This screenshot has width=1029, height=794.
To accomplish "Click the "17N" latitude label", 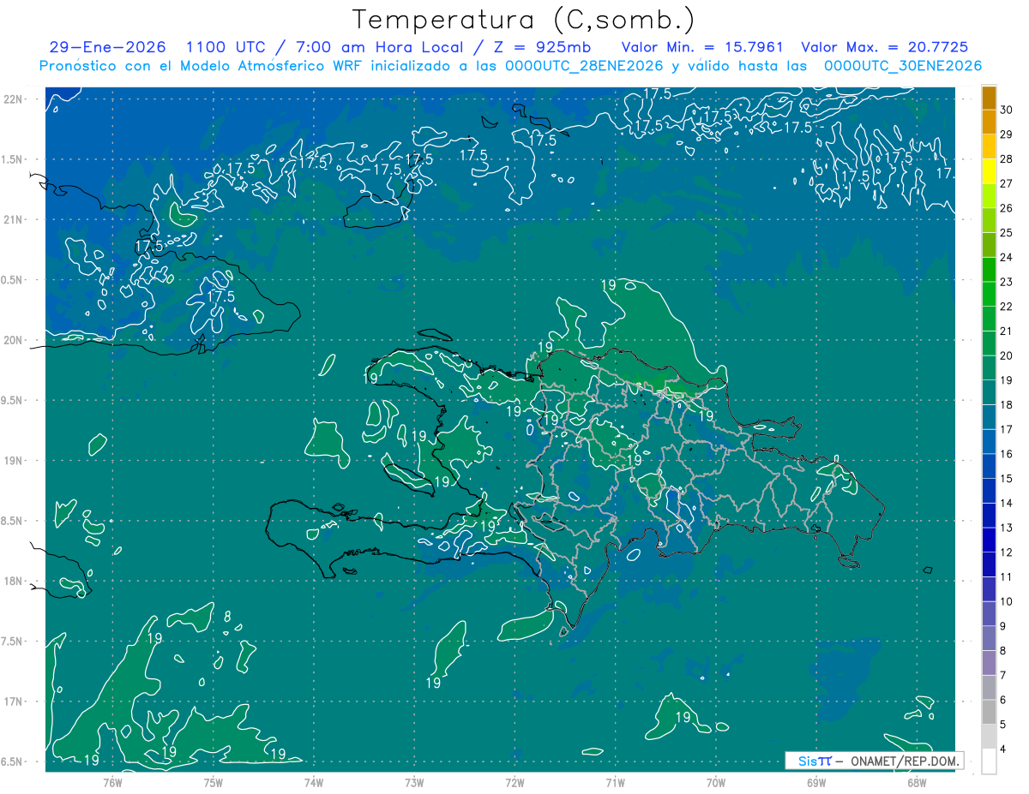I will (x=13, y=702).
